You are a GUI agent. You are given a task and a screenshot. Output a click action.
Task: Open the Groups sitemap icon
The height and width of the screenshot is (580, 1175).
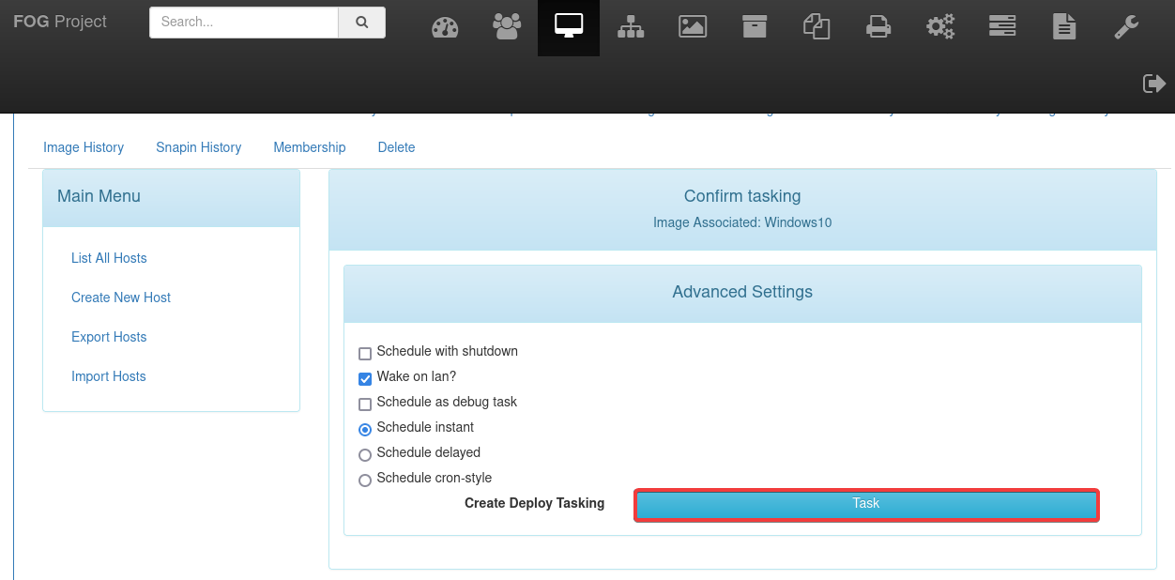(x=631, y=27)
